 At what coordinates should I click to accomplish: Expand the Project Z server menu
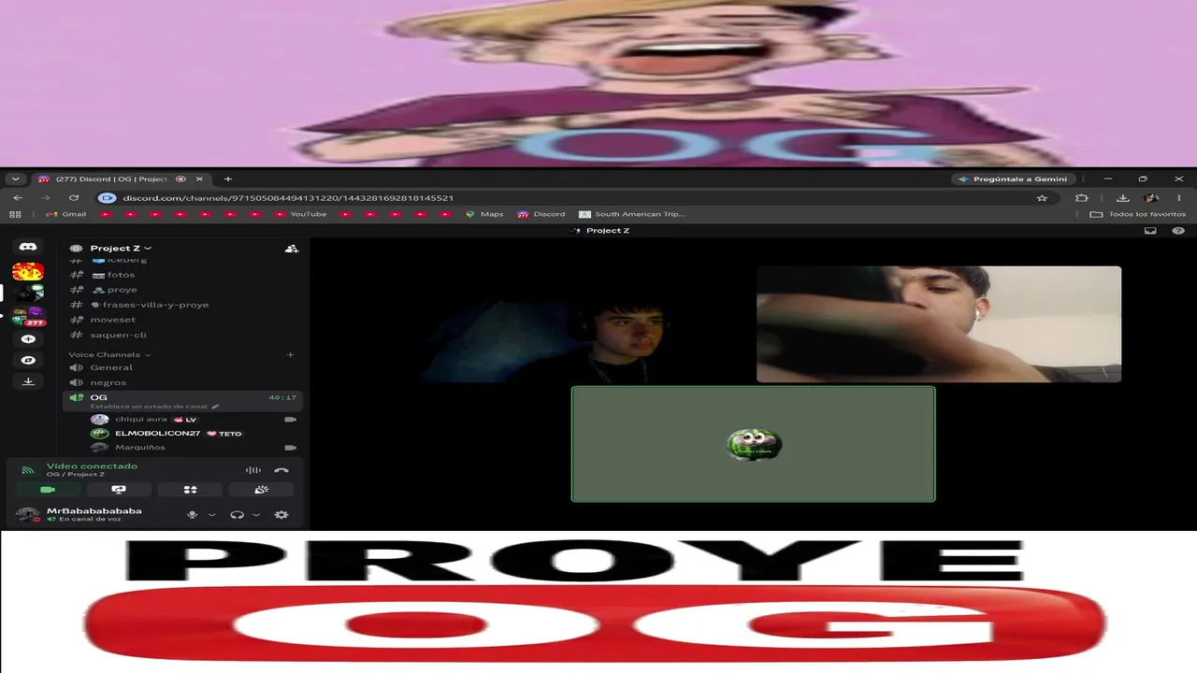pos(121,249)
